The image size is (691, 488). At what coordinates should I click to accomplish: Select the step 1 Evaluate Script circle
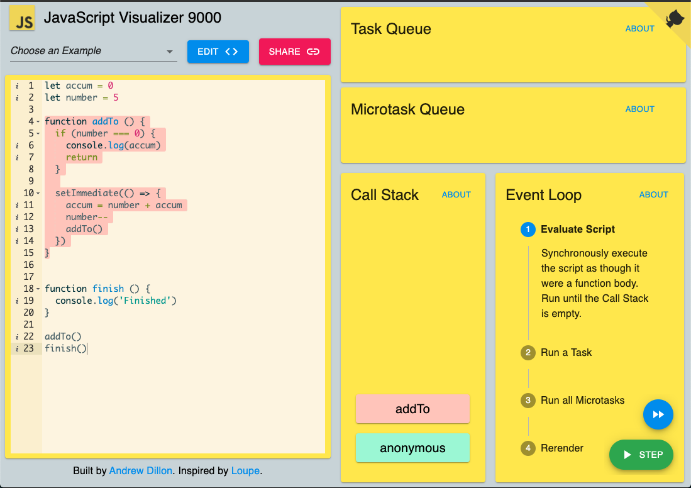point(528,230)
